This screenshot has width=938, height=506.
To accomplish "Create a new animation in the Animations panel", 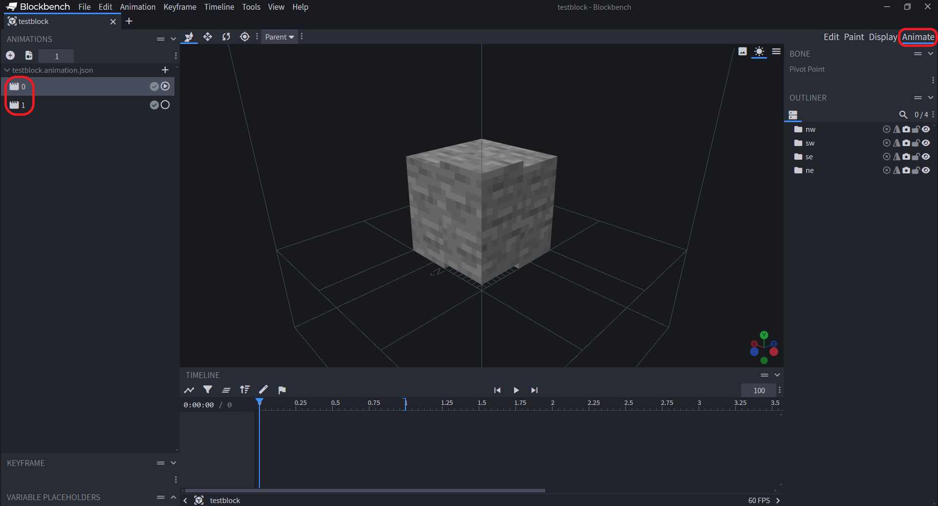I will click(10, 55).
